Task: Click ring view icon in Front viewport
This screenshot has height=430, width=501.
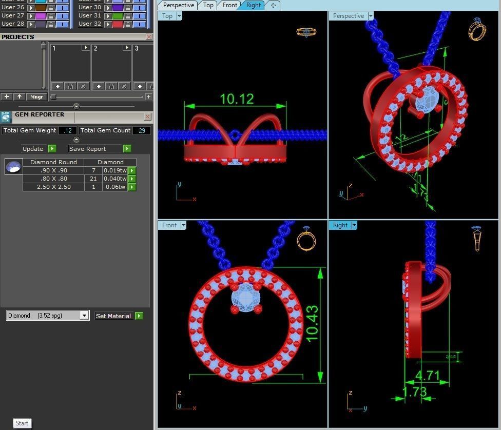Action: [306, 238]
